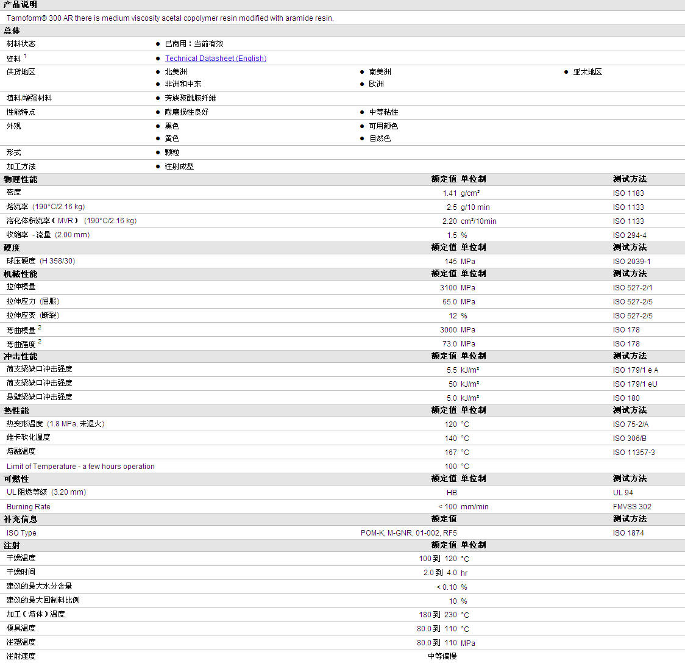Select the '北美洲' supply region

tap(176, 72)
